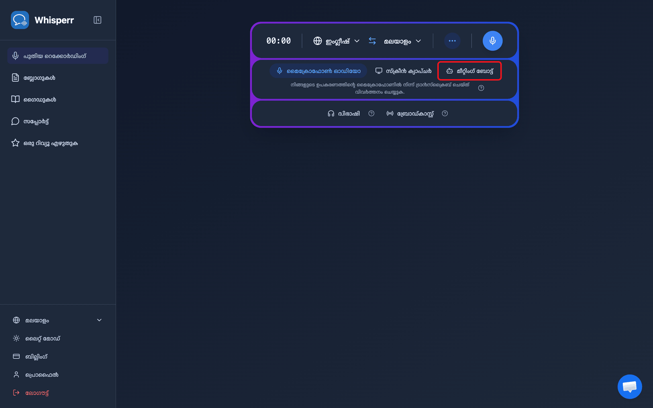Switch to ലൈറ്റ് മോഡ്

point(58,338)
